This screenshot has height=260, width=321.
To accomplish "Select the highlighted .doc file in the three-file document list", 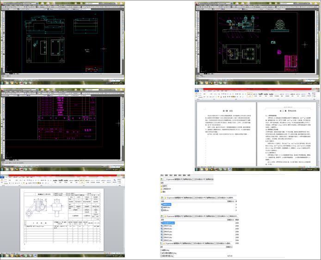I will tap(166, 204).
